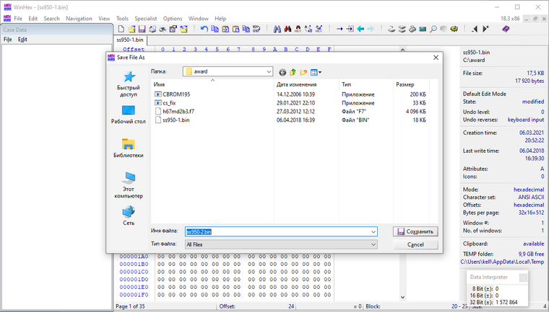Sort files by Дата изменения column
Viewport: 549px width, 312px height.
pyautogui.click(x=306, y=84)
